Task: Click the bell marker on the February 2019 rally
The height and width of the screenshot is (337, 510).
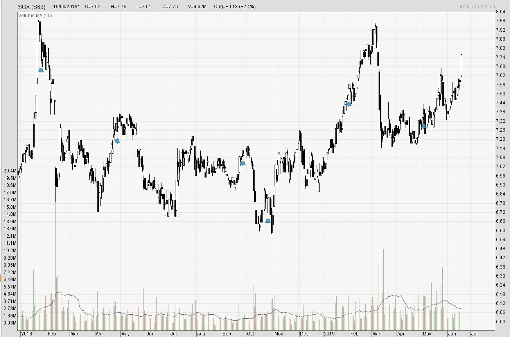Action: [x=348, y=104]
